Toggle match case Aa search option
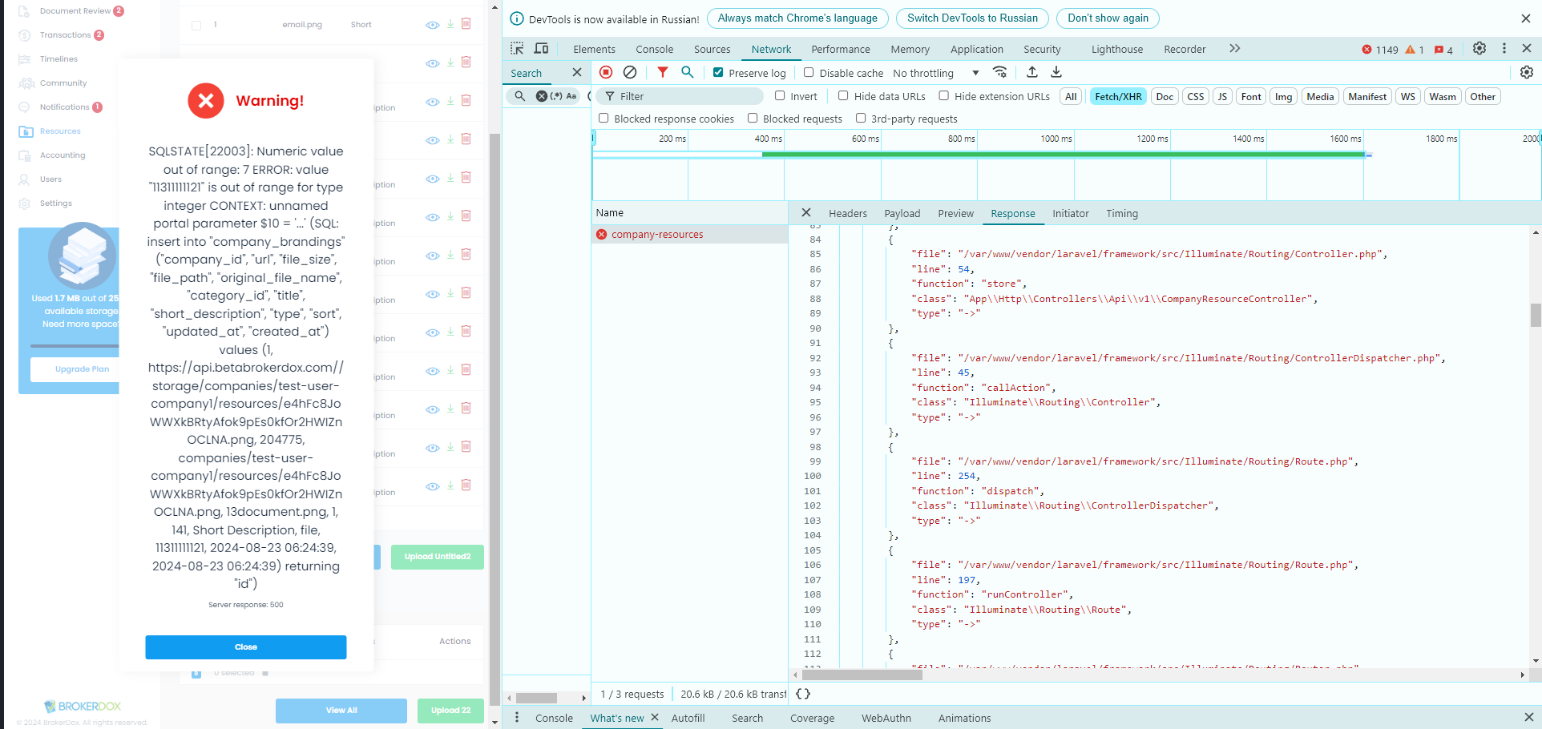 pyautogui.click(x=571, y=96)
